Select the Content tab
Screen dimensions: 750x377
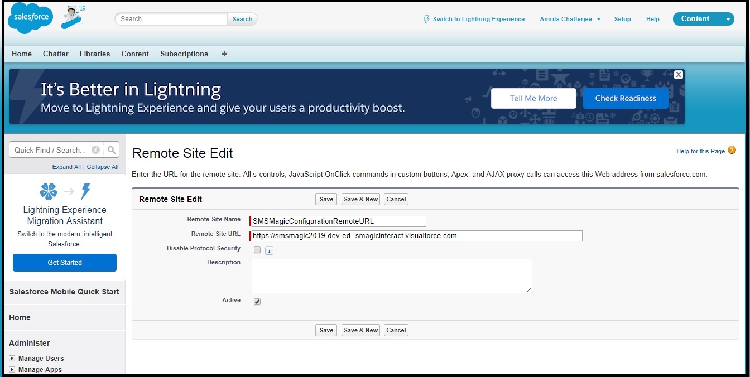[x=135, y=54]
